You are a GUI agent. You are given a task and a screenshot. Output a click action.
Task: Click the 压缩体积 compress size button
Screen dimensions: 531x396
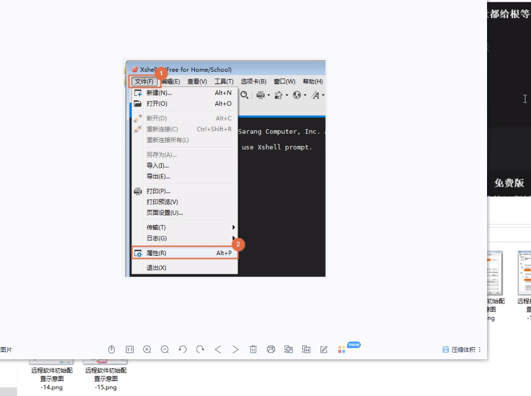click(459, 350)
